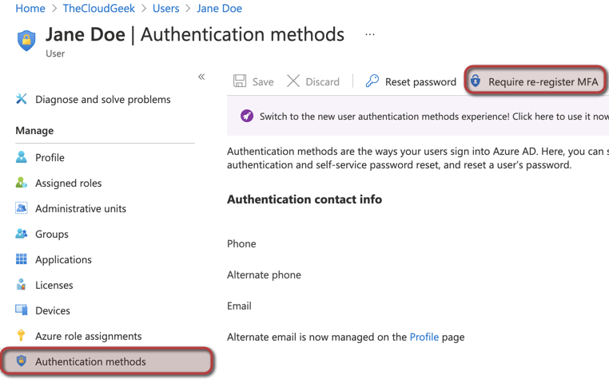Viewport: 609px width, 383px height.
Task: Click the Profile page hyperlink
Action: click(x=424, y=337)
